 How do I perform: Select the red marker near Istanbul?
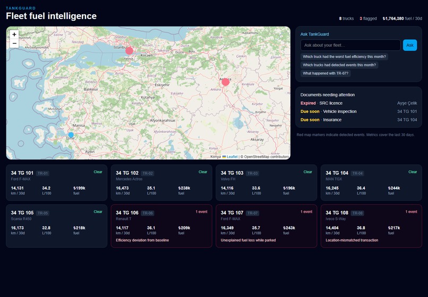(129, 51)
